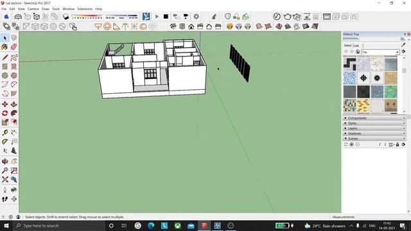Select the Zoom magnifier tool
411x231 pixels.
point(4,171)
